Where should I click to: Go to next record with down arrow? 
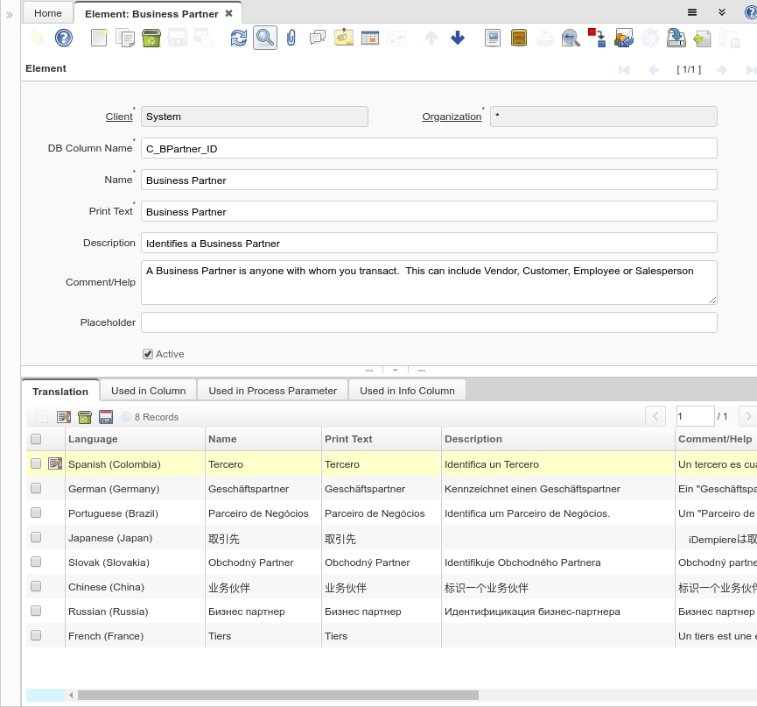pyautogui.click(x=458, y=38)
